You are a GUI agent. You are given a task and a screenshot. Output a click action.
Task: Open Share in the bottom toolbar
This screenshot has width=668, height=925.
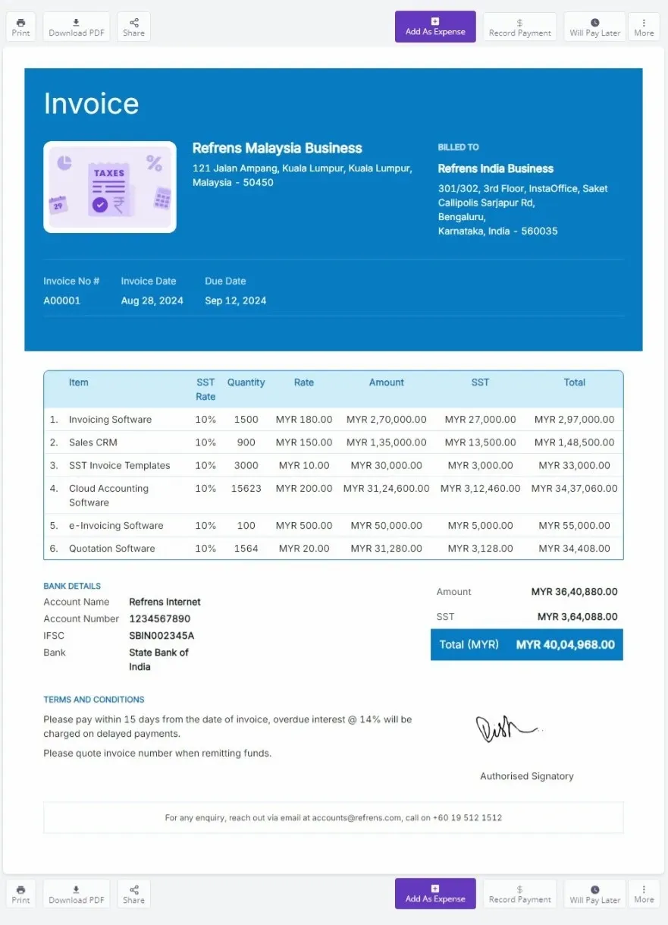[x=133, y=894]
